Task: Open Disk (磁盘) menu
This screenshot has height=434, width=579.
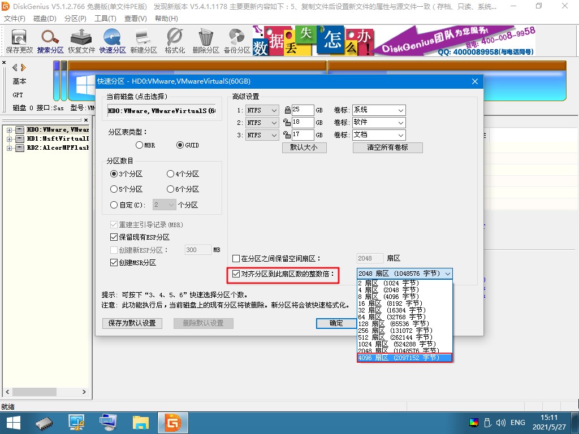Action: click(45, 19)
